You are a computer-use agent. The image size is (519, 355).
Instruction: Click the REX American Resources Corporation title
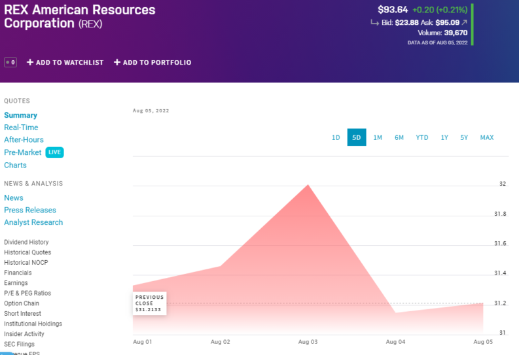pyautogui.click(x=79, y=16)
